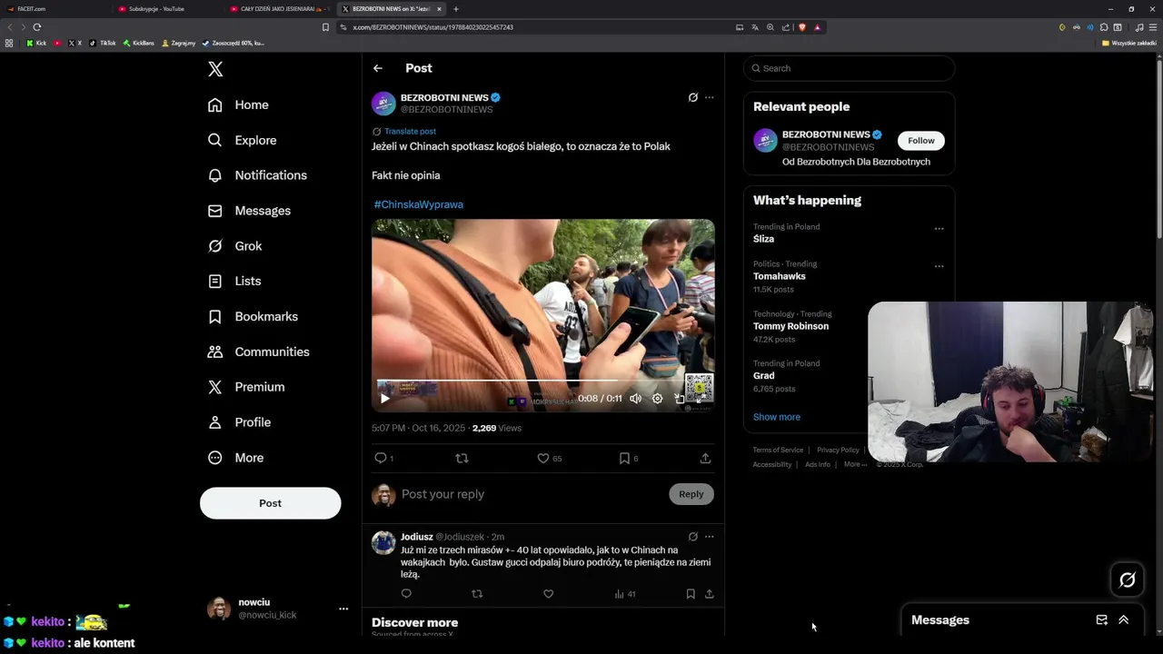Viewport: 1163px width, 654px height.
Task: Click the white Post button
Action: pyautogui.click(x=270, y=503)
